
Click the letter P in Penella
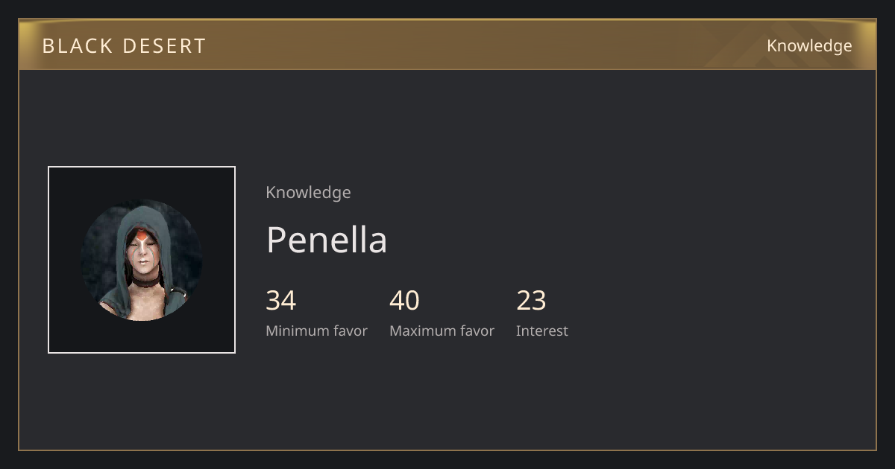click(276, 240)
